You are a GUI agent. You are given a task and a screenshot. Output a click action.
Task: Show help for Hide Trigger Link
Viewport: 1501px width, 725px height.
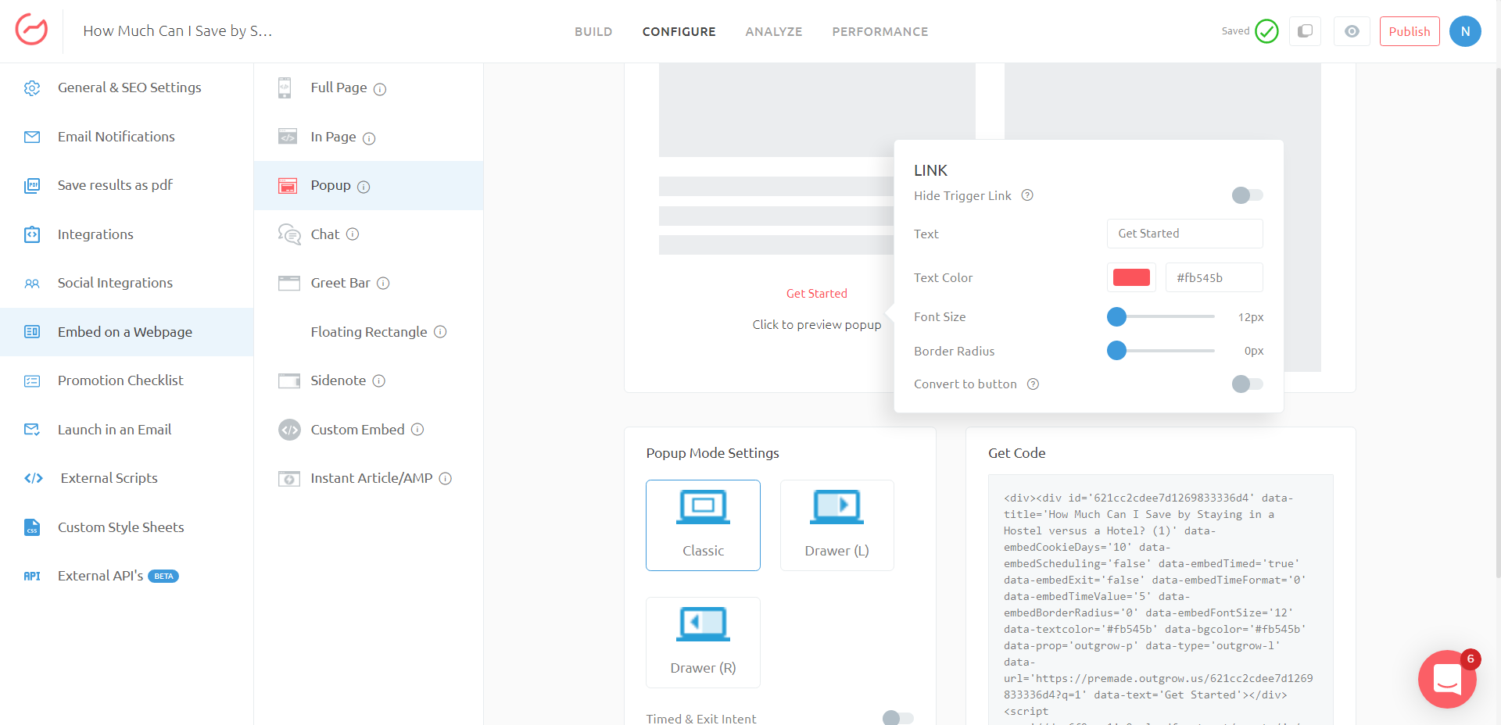[1028, 195]
